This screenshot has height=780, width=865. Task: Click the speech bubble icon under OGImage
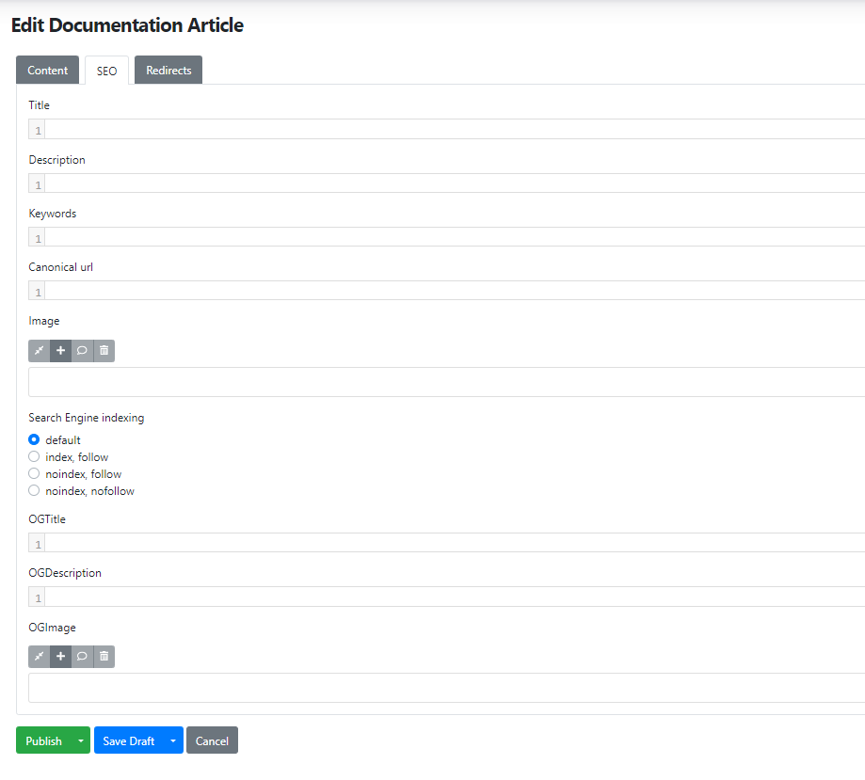(83, 657)
